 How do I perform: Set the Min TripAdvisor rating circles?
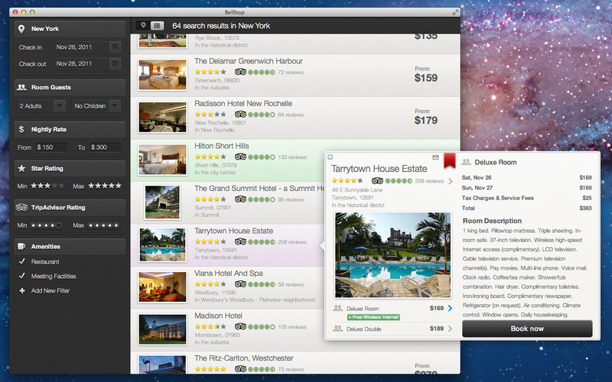[46, 225]
